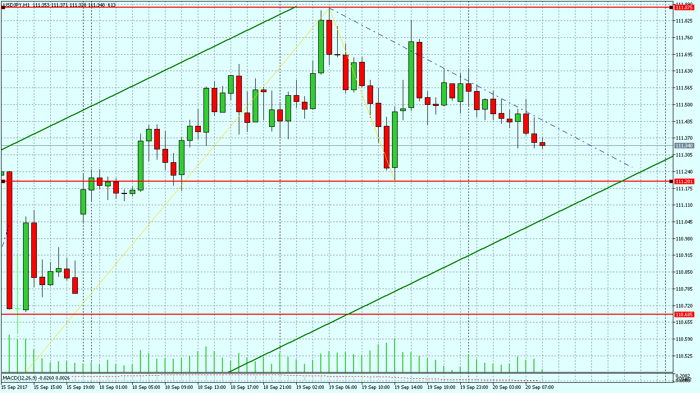Click the '15 Sep 2017' date axis label

point(15,387)
